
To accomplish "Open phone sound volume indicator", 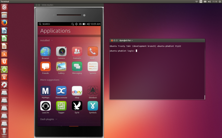I will coord(88,24).
